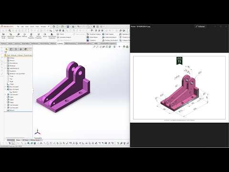Run Interference Detection
Image resolution: width=229 pixels, height=172 pixels.
coord(10,36)
